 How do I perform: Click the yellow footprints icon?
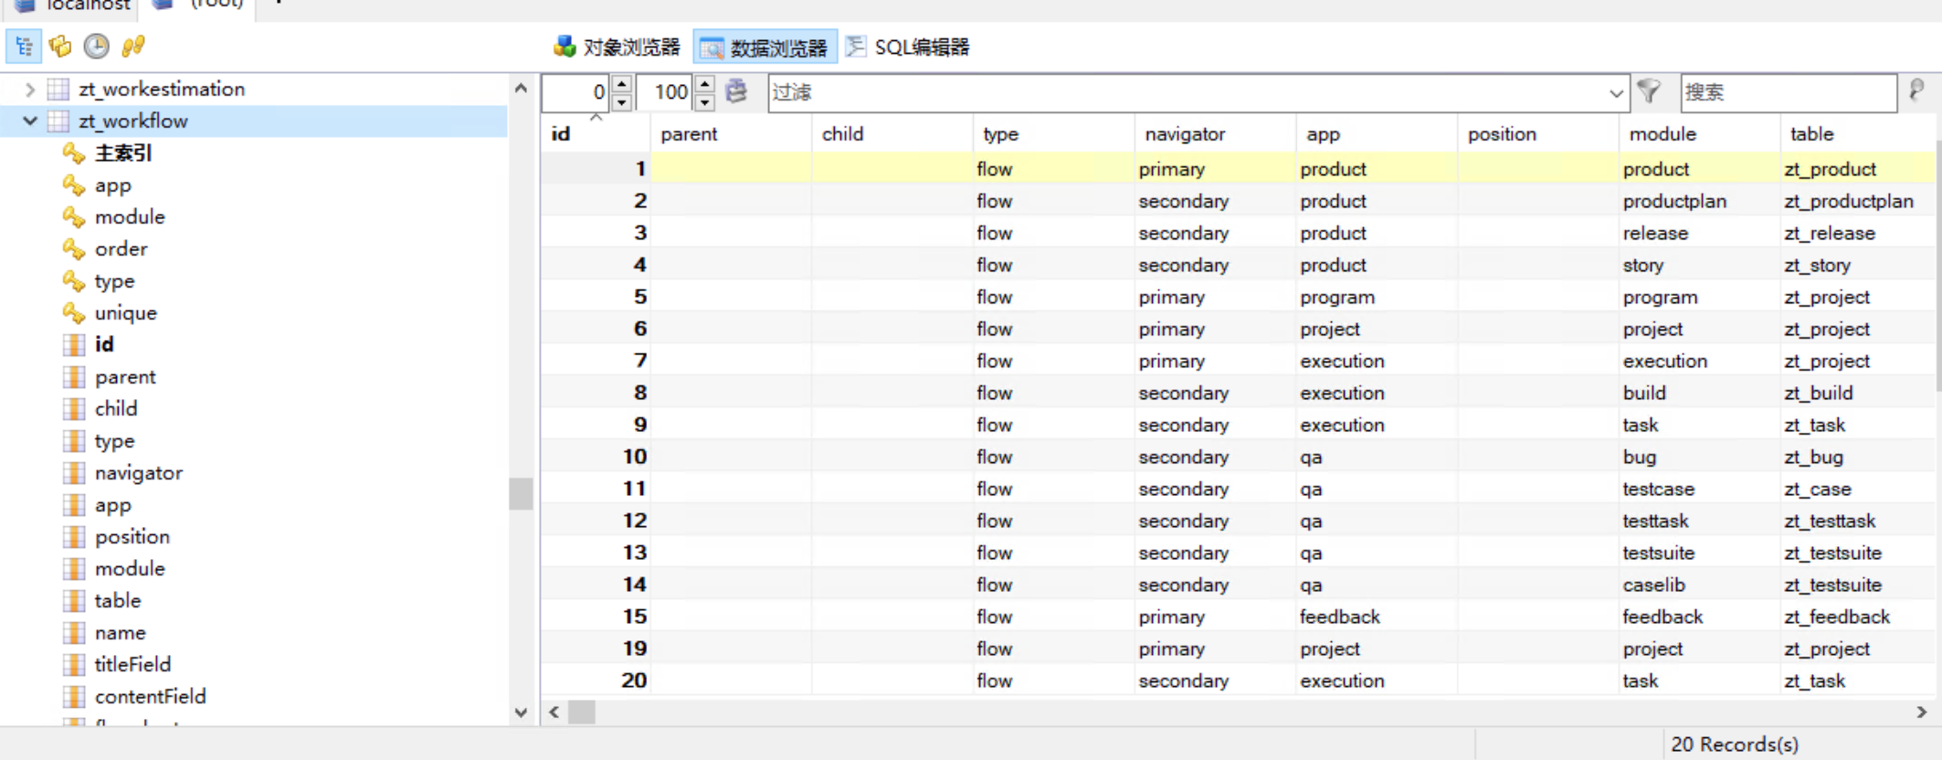[133, 47]
